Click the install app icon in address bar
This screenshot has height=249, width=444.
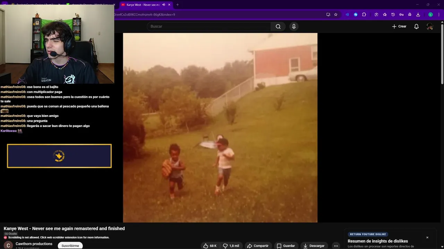point(328,15)
